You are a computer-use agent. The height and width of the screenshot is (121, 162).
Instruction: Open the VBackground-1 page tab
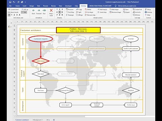click(x=38, y=120)
